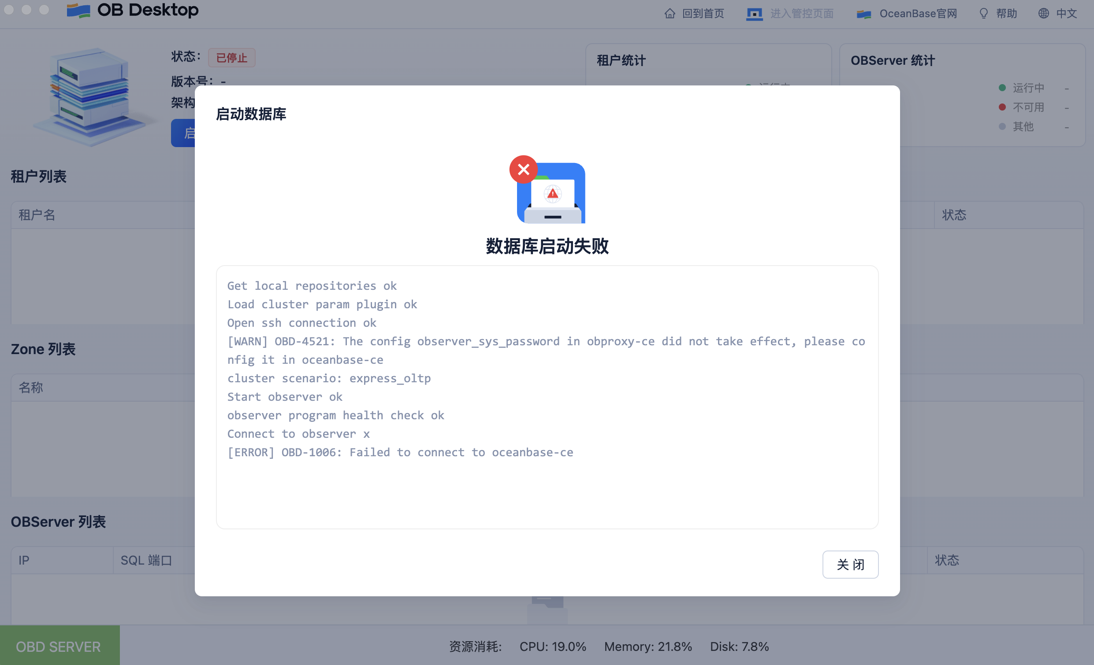Click the 租户统计 card title
Image resolution: width=1094 pixels, height=665 pixels.
click(621, 60)
